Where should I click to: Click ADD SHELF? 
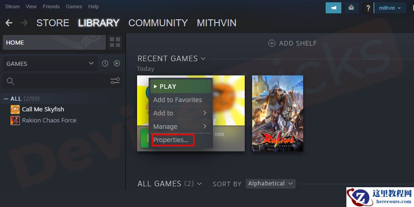click(292, 43)
